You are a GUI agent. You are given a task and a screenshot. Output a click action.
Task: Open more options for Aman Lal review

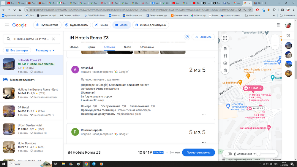click(x=204, y=115)
